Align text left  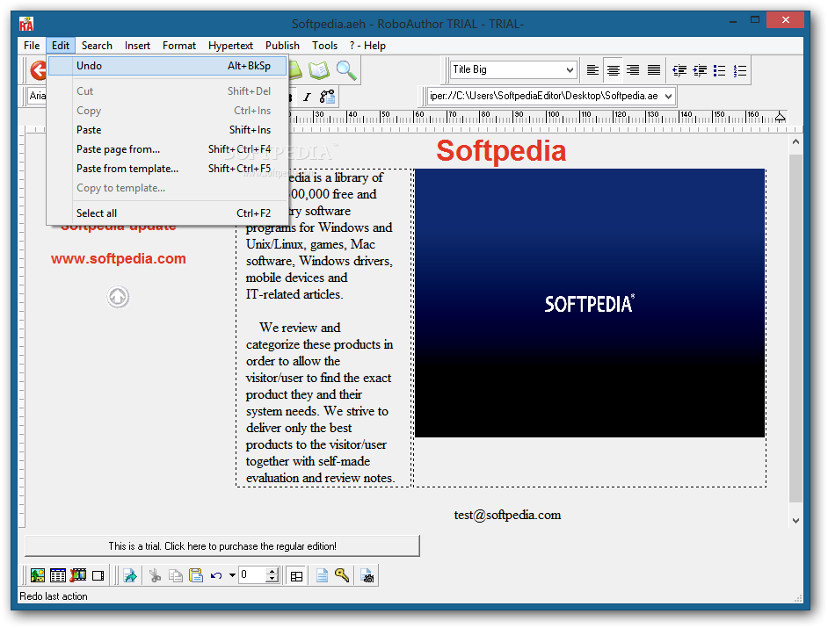(x=592, y=69)
